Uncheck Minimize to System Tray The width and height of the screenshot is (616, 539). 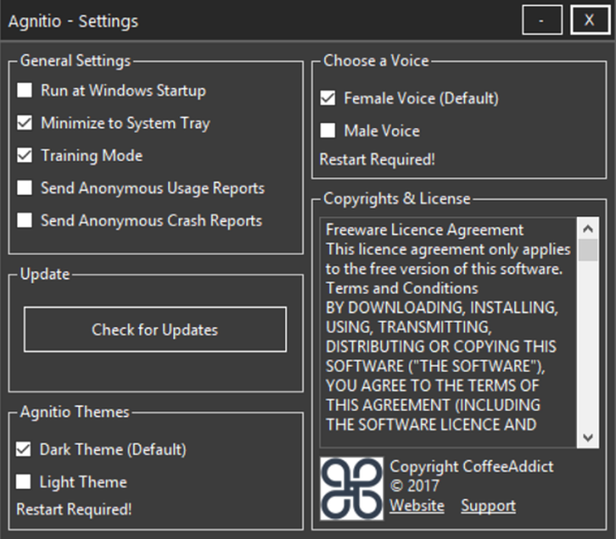[x=25, y=123]
